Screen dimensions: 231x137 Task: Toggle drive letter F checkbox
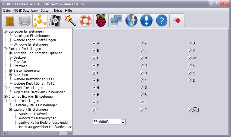[x=94, y=80]
